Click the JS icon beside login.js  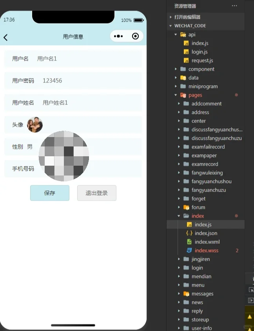pyautogui.click(x=186, y=52)
